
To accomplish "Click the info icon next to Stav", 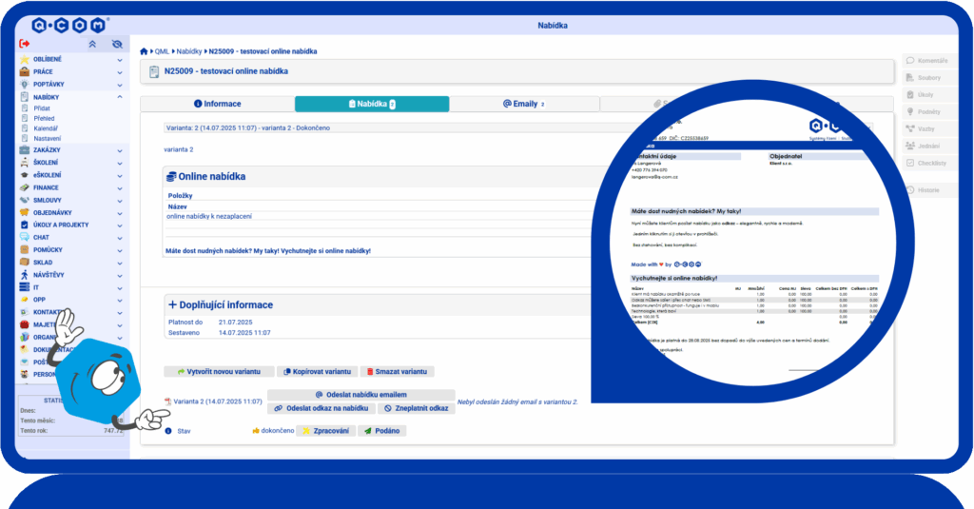I will click(x=168, y=431).
